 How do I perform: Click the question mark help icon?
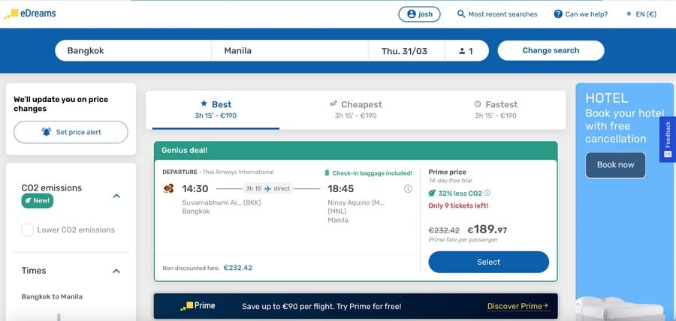point(558,14)
